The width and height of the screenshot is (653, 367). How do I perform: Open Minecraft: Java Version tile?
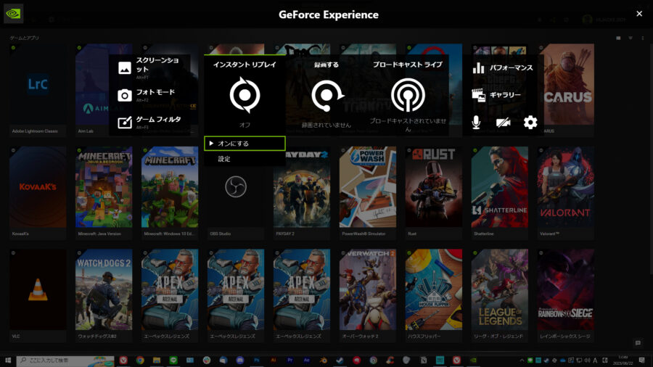pyautogui.click(x=104, y=193)
